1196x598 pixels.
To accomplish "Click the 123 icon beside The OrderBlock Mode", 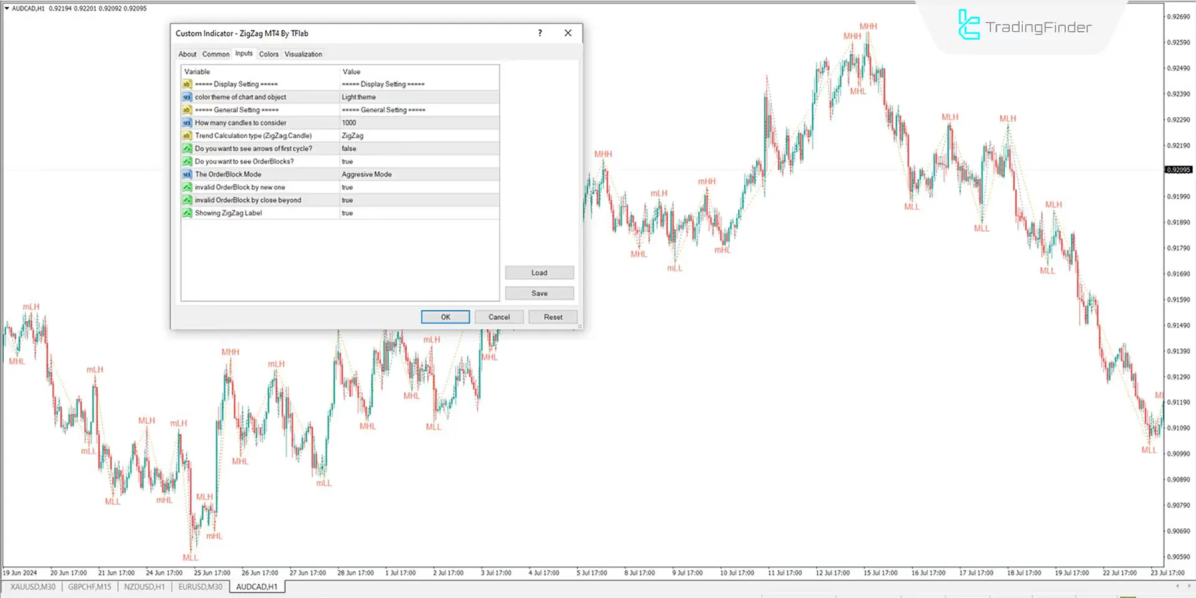I will coord(187,174).
